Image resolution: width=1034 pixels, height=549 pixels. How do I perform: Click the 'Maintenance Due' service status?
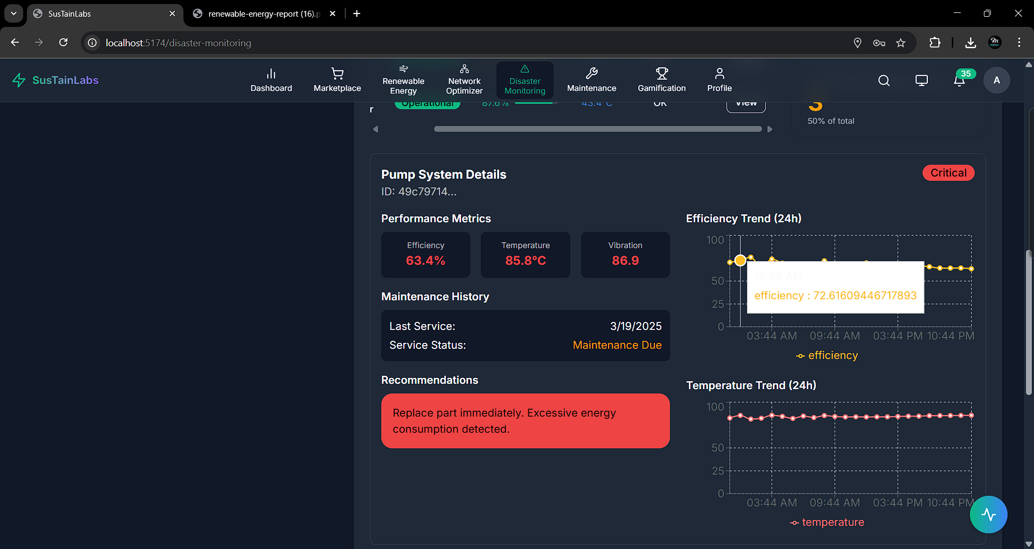[x=617, y=345]
